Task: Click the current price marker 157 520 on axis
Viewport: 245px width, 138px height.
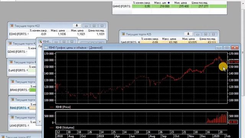Action: 234,62
